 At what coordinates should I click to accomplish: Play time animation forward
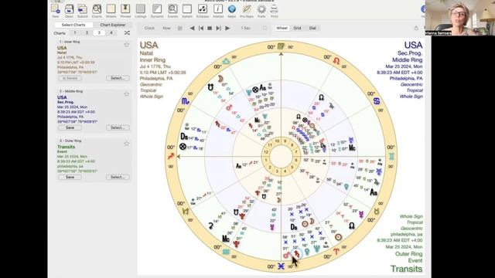pos(227,28)
